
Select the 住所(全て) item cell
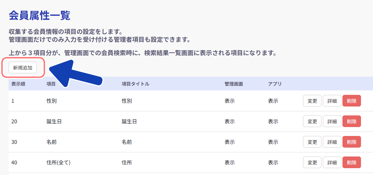coord(58,163)
